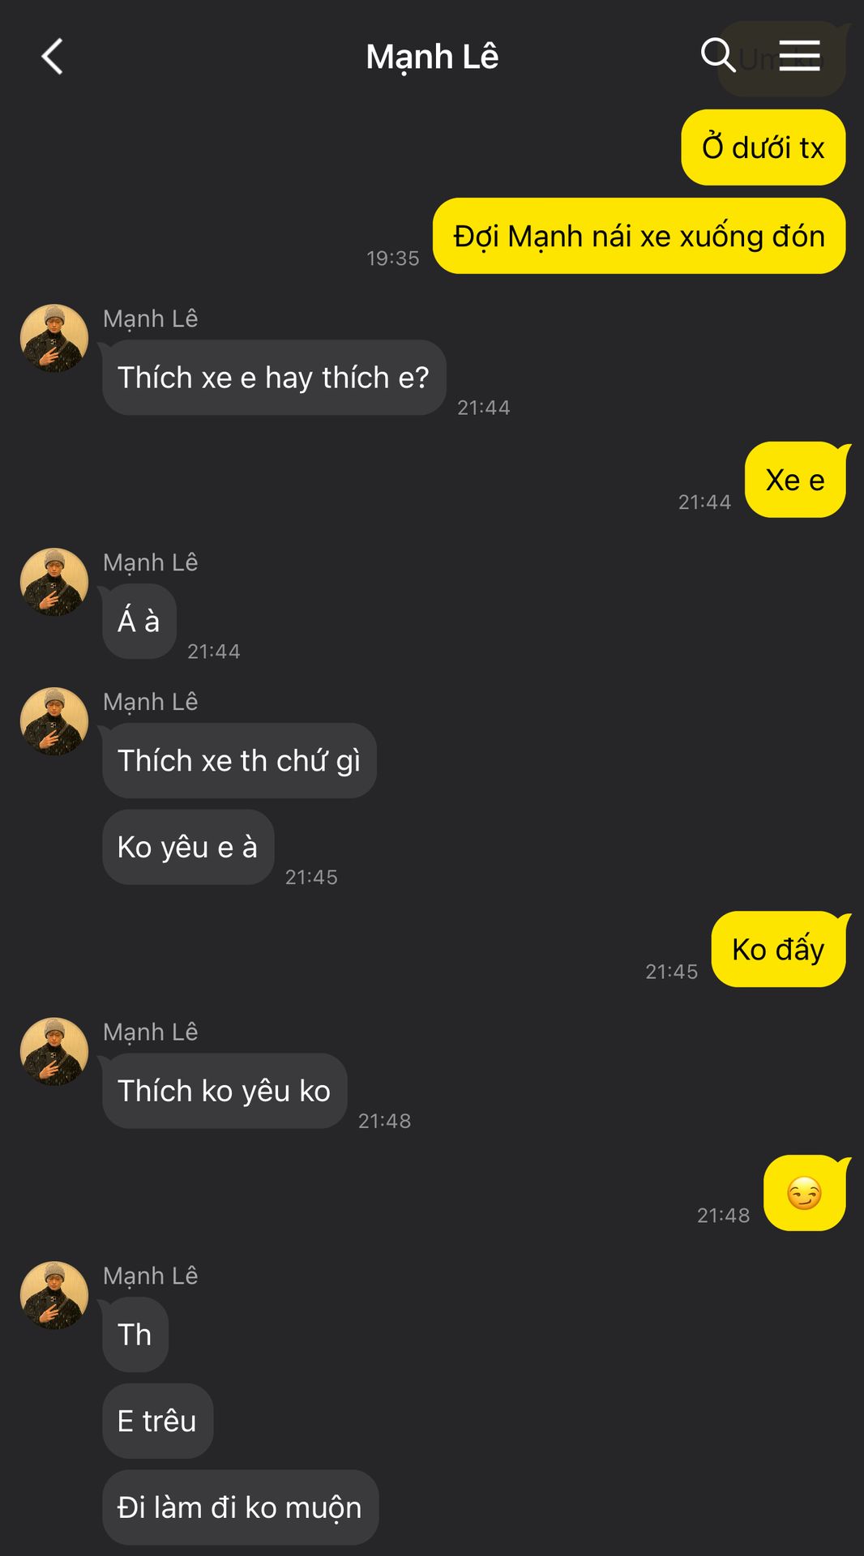Tap avatar next to 'Thích ko yêu ko'
The image size is (864, 1556).
click(x=54, y=1051)
